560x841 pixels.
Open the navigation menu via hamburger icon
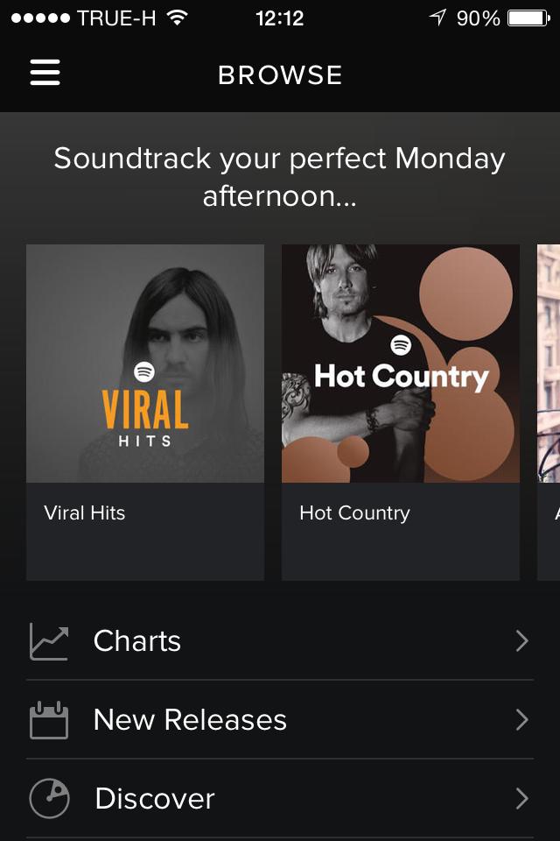[45, 73]
